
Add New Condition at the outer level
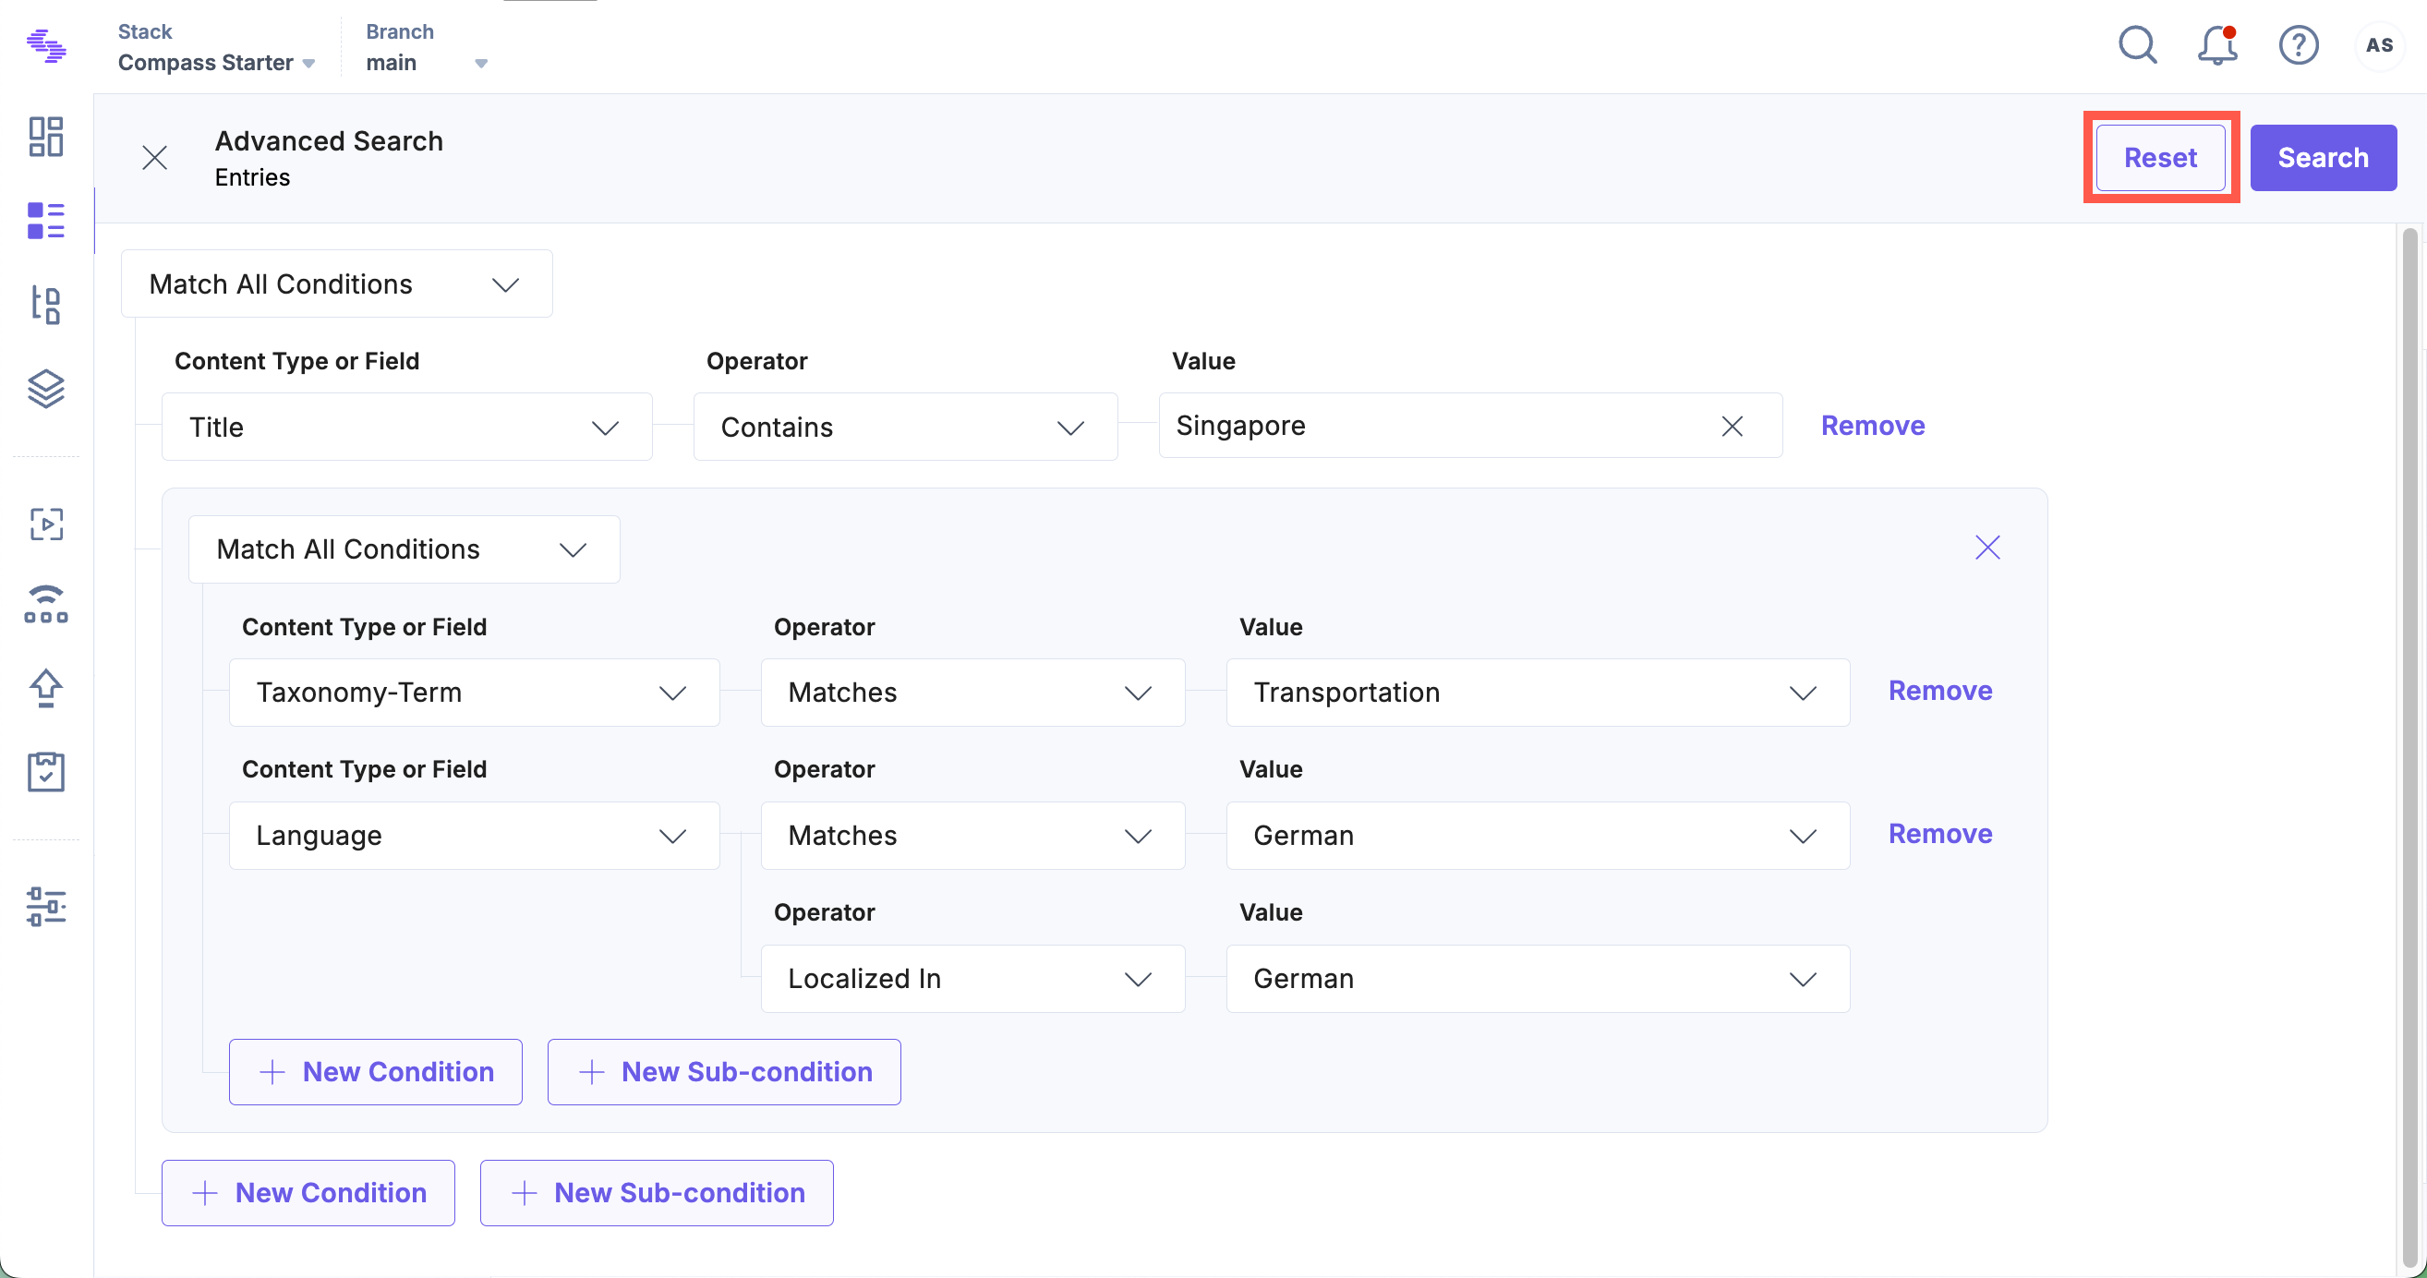click(x=308, y=1192)
